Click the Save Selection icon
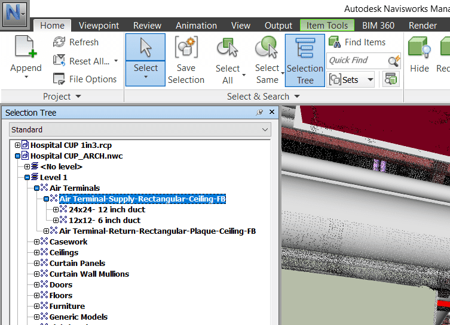 pos(186,47)
